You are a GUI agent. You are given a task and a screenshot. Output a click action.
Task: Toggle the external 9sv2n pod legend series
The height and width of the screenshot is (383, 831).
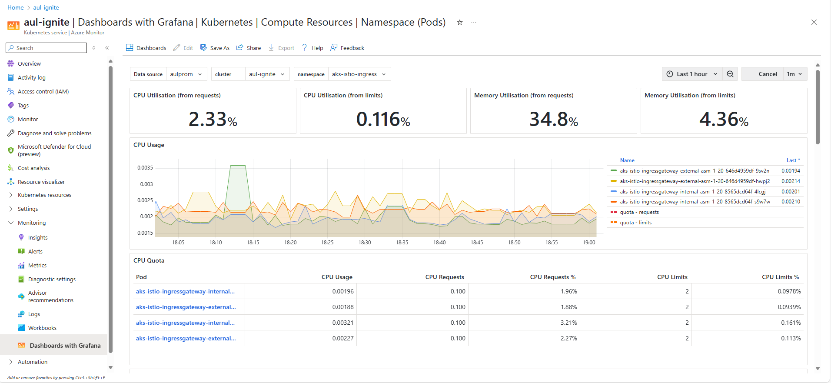694,171
